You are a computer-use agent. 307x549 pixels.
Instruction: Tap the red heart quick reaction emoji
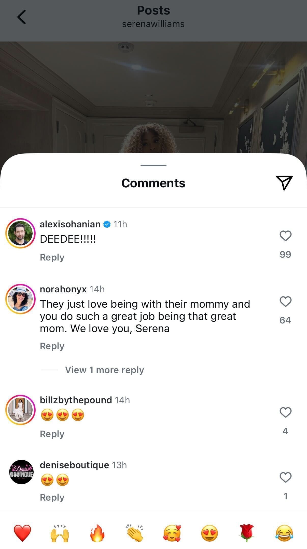click(x=22, y=533)
